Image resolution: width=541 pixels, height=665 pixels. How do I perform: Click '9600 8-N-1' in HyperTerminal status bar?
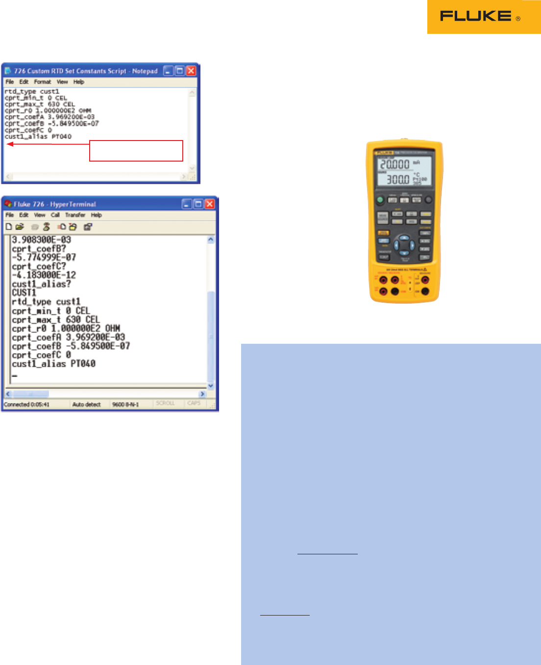point(125,404)
